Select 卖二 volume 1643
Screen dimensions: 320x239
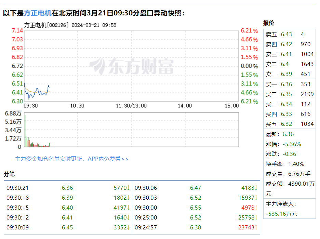pyautogui.click(x=307, y=64)
